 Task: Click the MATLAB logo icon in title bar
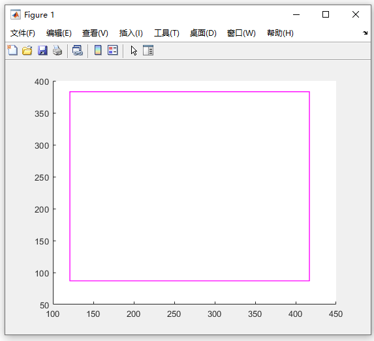click(x=16, y=15)
